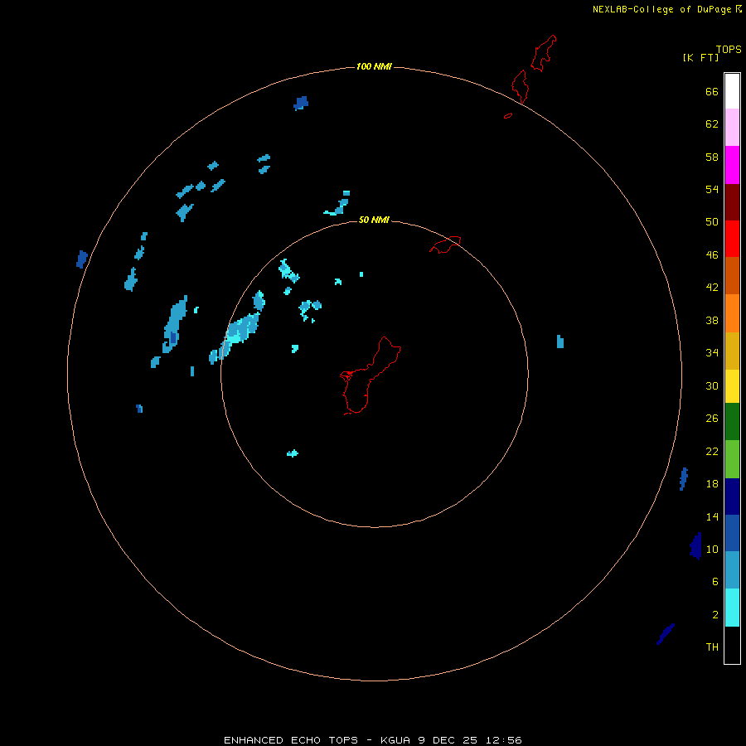Screen dimensions: 746x746
Task: Click the [K FT] units label
Action: point(700,57)
